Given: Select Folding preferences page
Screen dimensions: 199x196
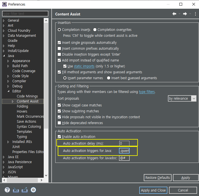Looking at the screenshot, I should (x=22, y=106).
